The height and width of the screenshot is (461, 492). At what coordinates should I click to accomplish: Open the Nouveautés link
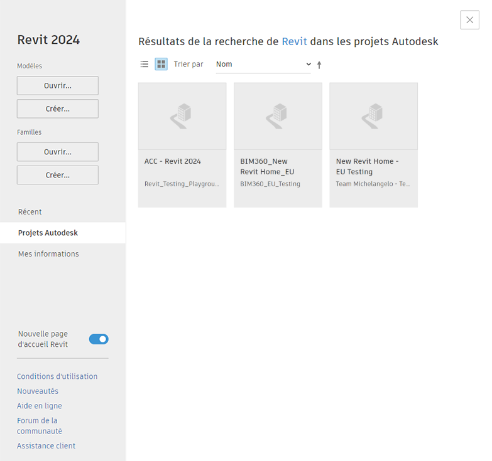coord(38,391)
